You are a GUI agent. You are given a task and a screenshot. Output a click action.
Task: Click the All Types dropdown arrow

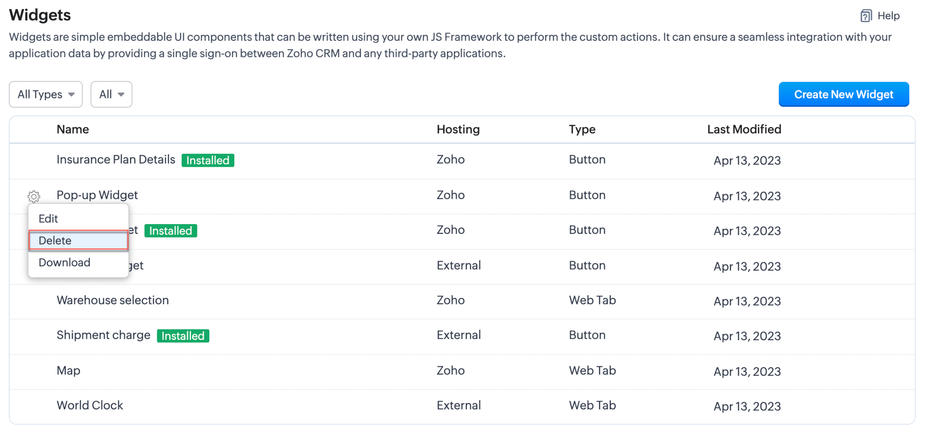click(72, 95)
